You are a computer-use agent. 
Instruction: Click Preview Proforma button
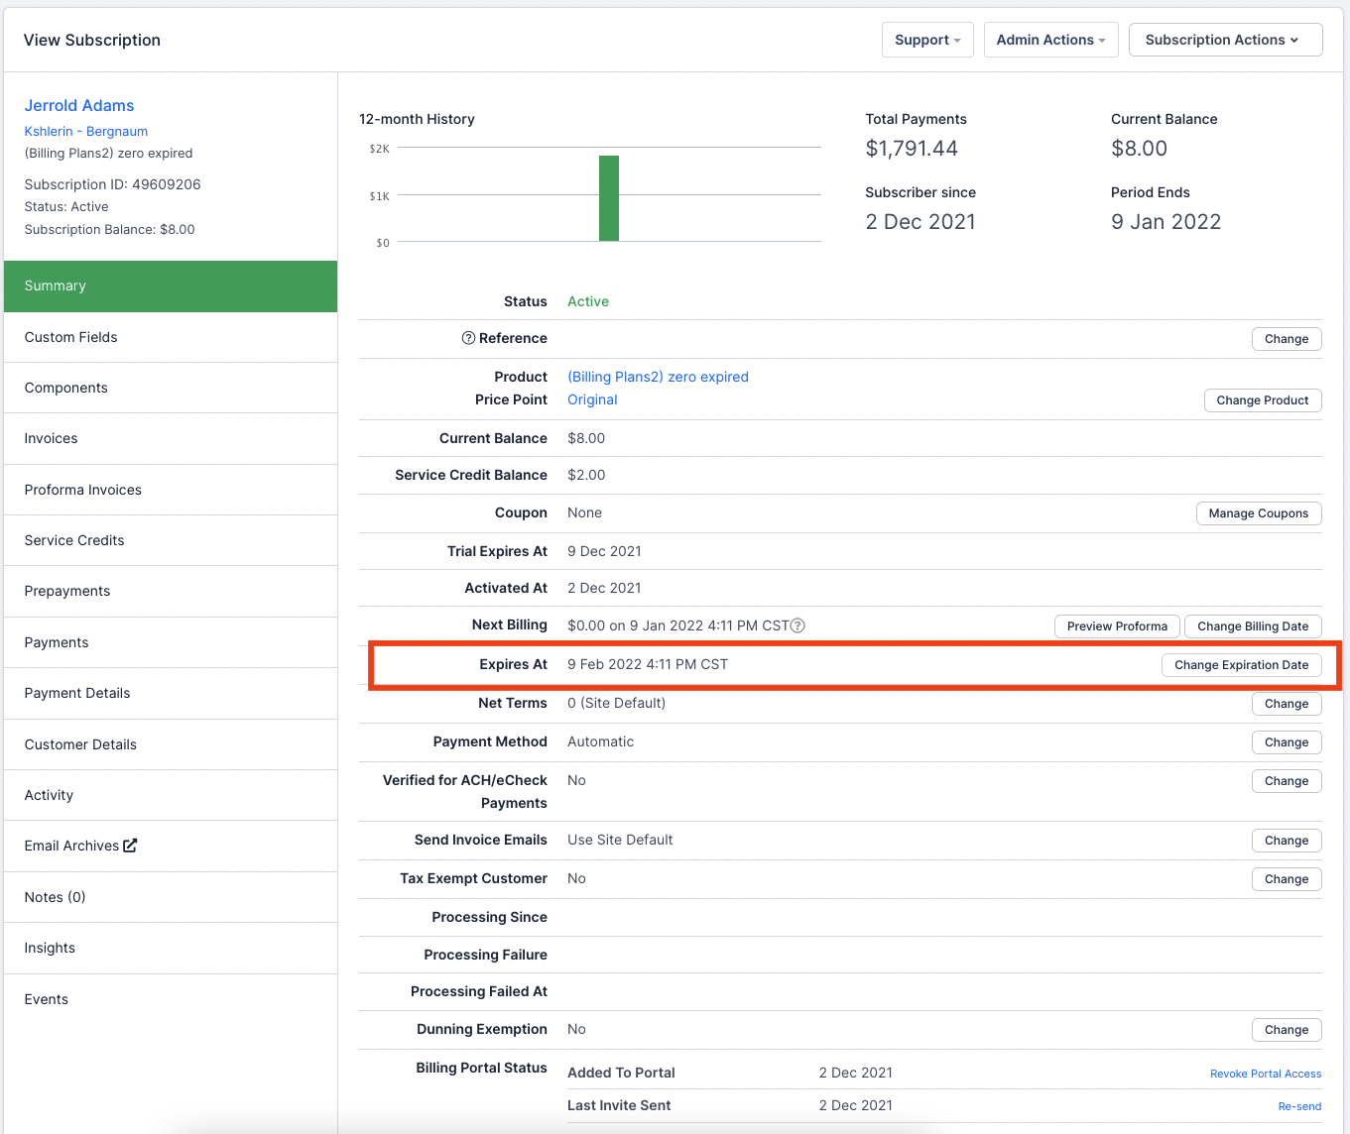[1117, 626]
